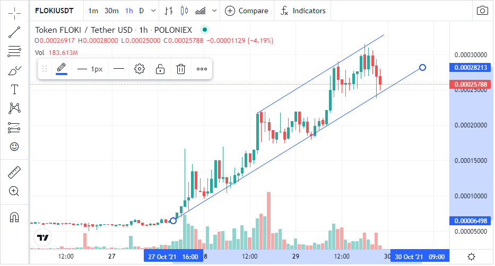Select the channel's upper right anchor point
This screenshot has height=266, width=495.
click(422, 67)
